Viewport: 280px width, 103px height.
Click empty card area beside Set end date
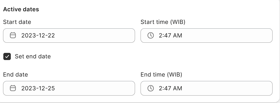[161, 56]
